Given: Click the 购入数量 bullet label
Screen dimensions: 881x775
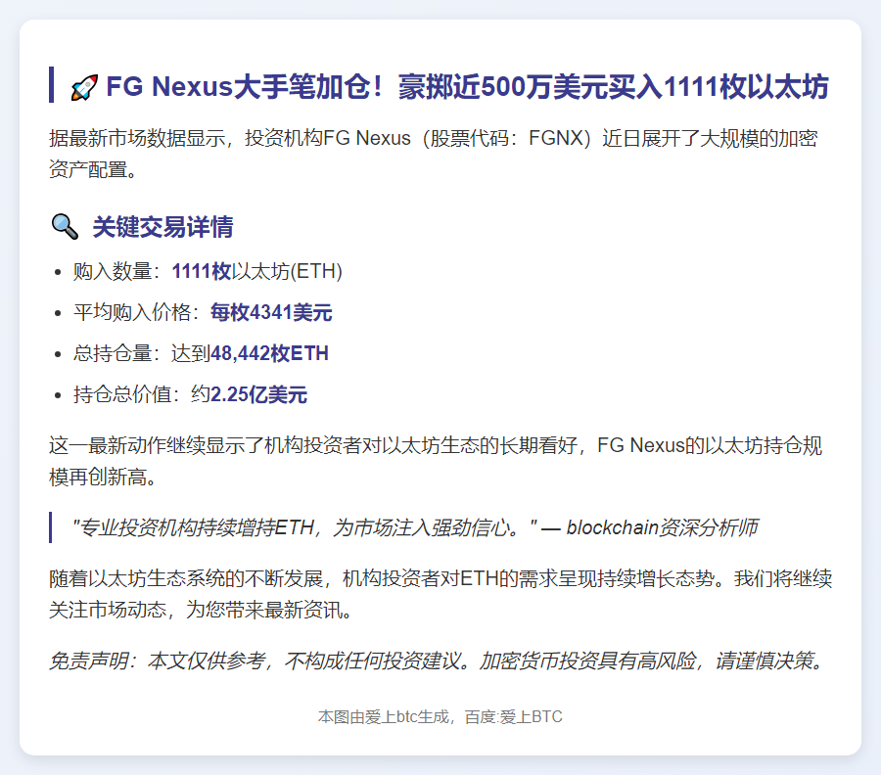Looking at the screenshot, I should [116, 271].
